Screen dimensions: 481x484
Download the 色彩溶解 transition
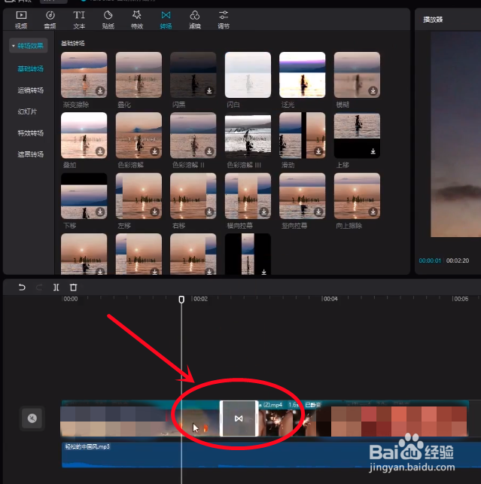coord(154,151)
